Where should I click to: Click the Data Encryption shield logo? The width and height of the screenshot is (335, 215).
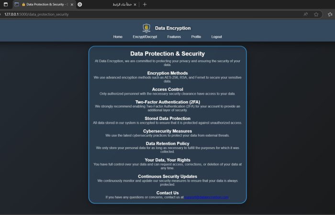click(x=146, y=28)
